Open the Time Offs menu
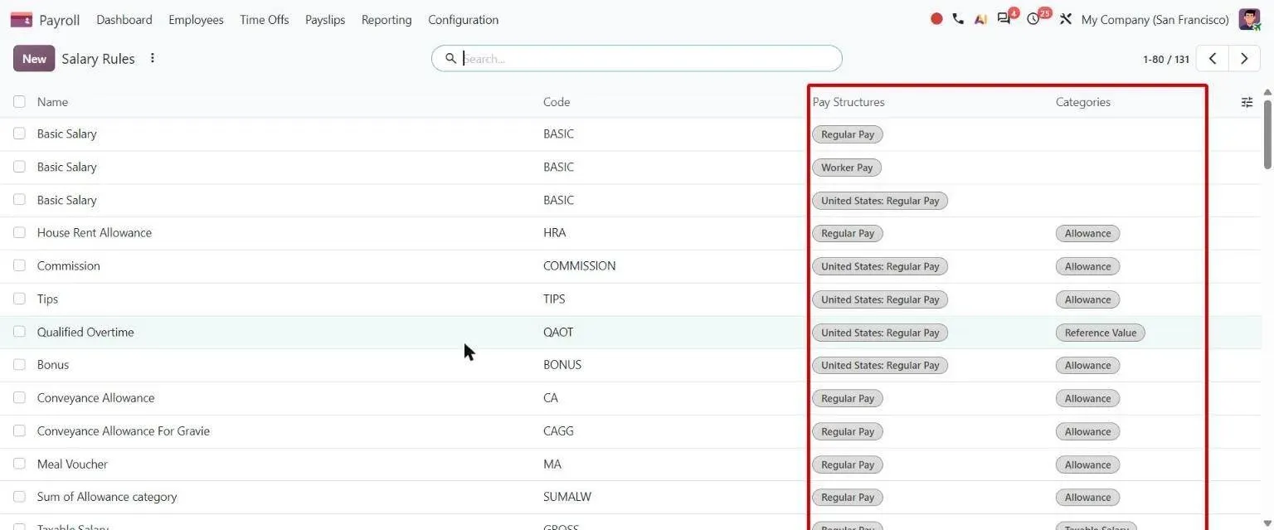 coord(265,20)
